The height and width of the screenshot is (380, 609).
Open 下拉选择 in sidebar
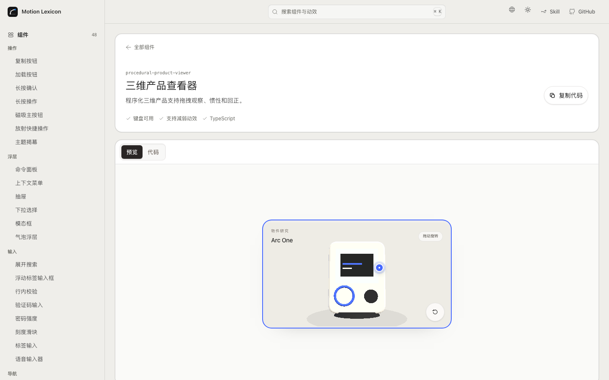point(26,210)
